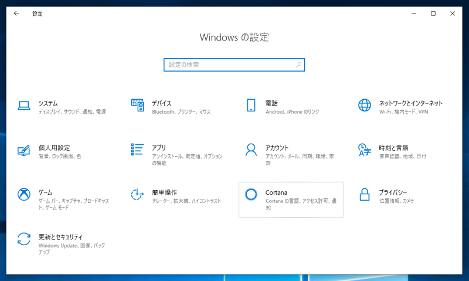Click 'ナレーター、拡大鏡、ハイコントラスト' description
The height and width of the screenshot is (281, 469).
186,201
